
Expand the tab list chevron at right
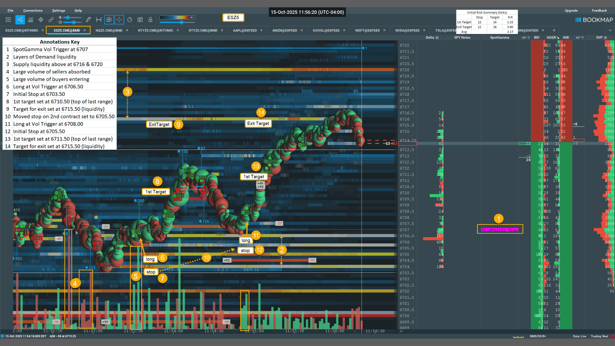pos(610,30)
